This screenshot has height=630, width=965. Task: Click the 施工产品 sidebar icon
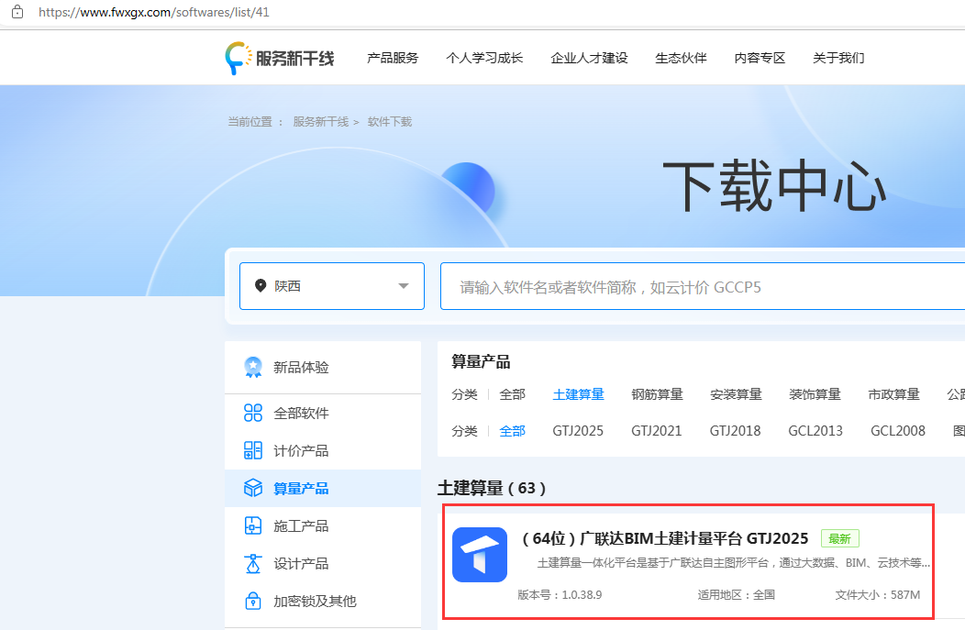click(x=253, y=525)
